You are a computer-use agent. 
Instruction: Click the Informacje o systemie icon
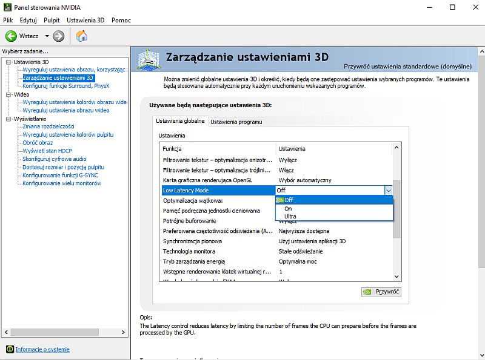coord(10,349)
